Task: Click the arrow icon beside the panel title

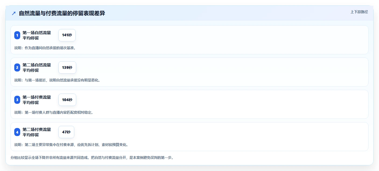Action: point(14,13)
